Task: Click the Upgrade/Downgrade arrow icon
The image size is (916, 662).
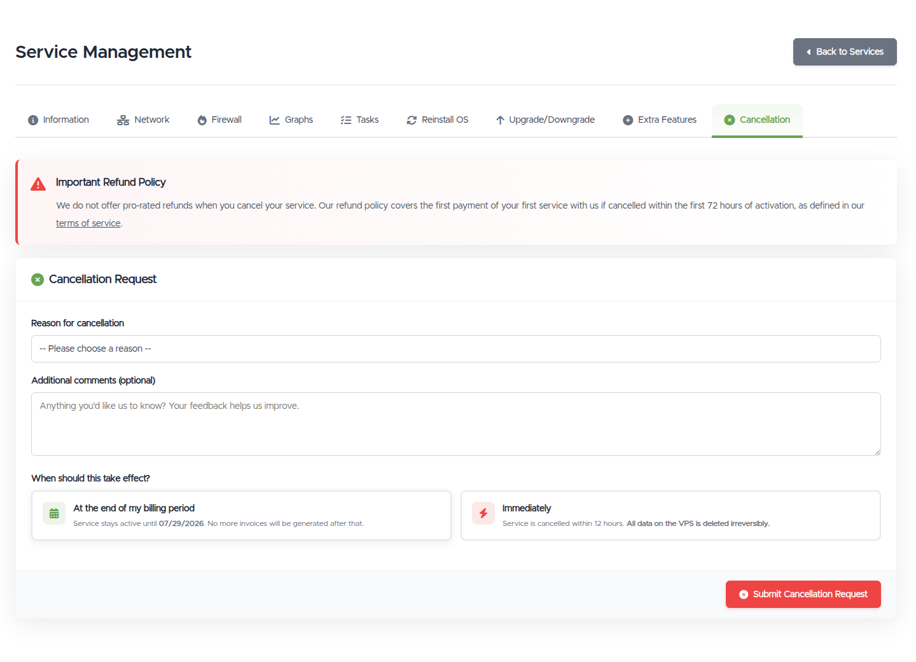Action: pyautogui.click(x=500, y=120)
